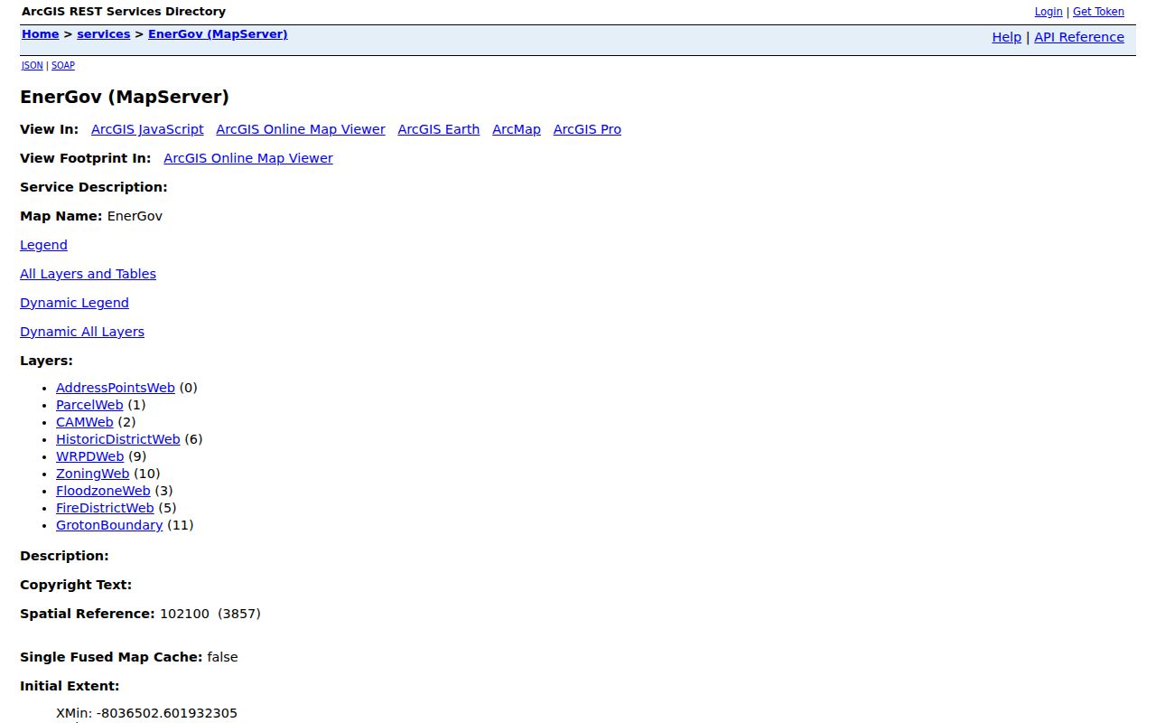
Task: Open the AddressPointsWeb layer
Action: pyautogui.click(x=116, y=388)
